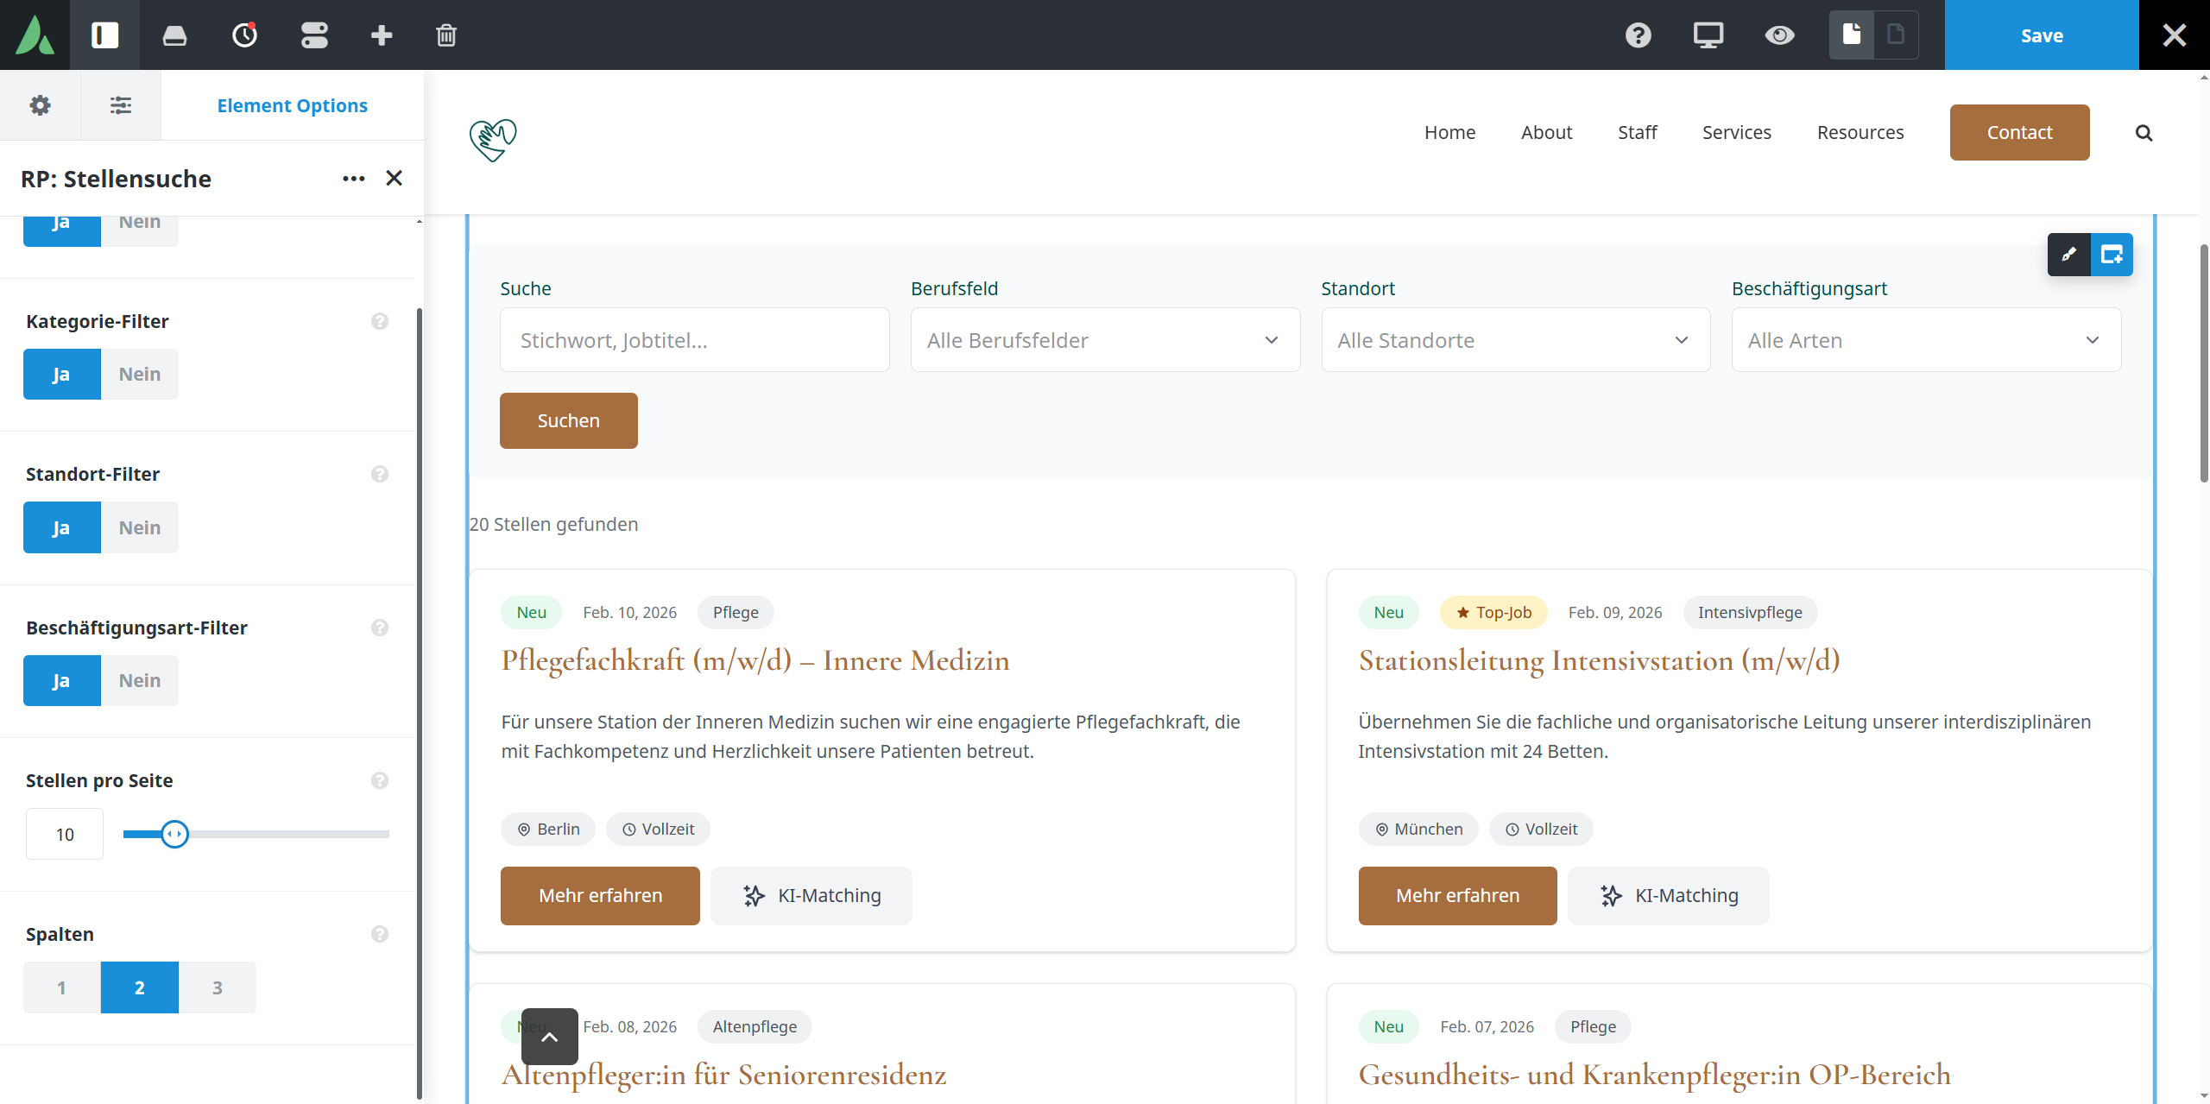Click Mehr erfahren on the Pflegefachkraft job card
Screen dimensions: 2210x1104
pyautogui.click(x=600, y=895)
